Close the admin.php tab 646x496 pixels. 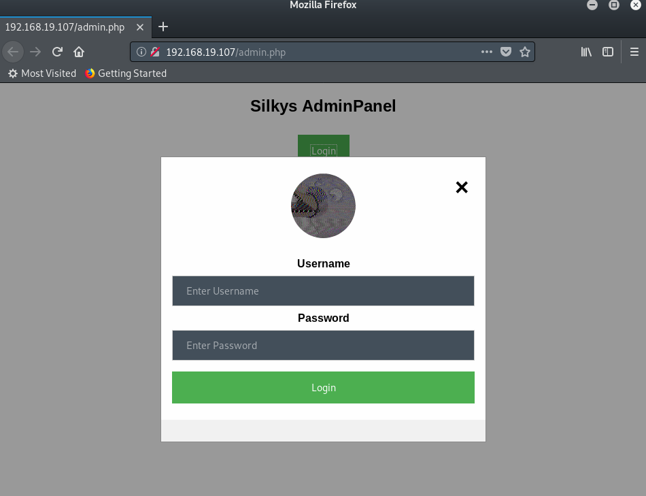[140, 27]
